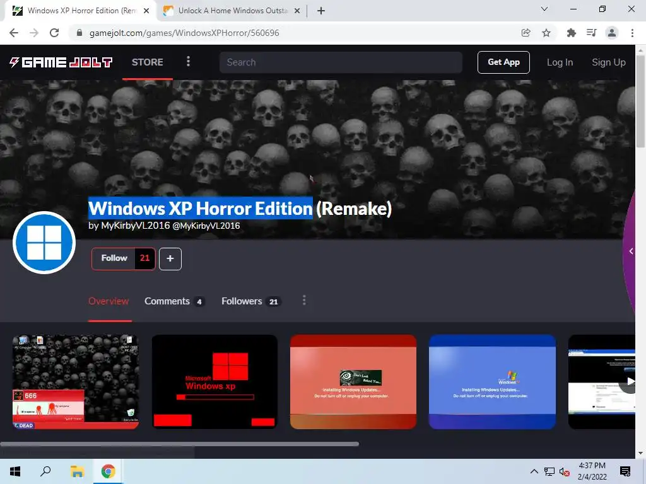Image resolution: width=646 pixels, height=484 pixels.
Task: Open the Extensions puzzle icon
Action: [x=571, y=33]
